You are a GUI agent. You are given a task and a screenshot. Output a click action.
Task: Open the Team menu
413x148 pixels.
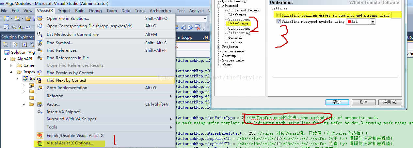(111, 10)
